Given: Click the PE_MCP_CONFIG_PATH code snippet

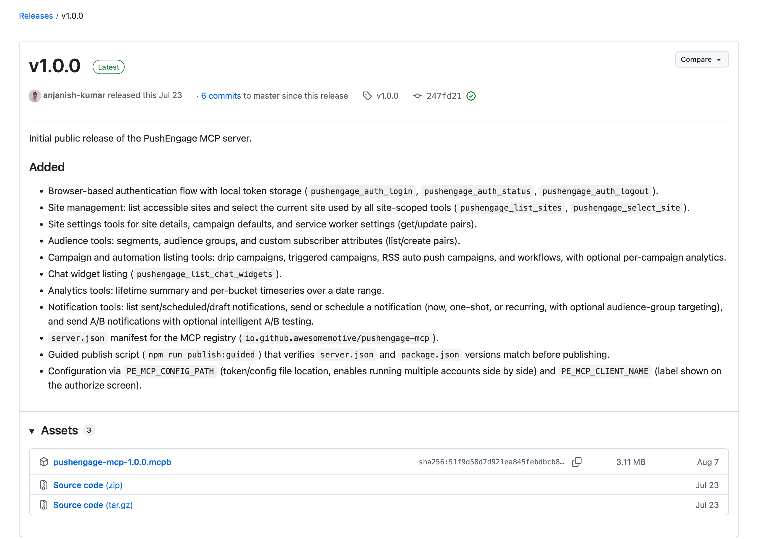Looking at the screenshot, I should (170, 371).
